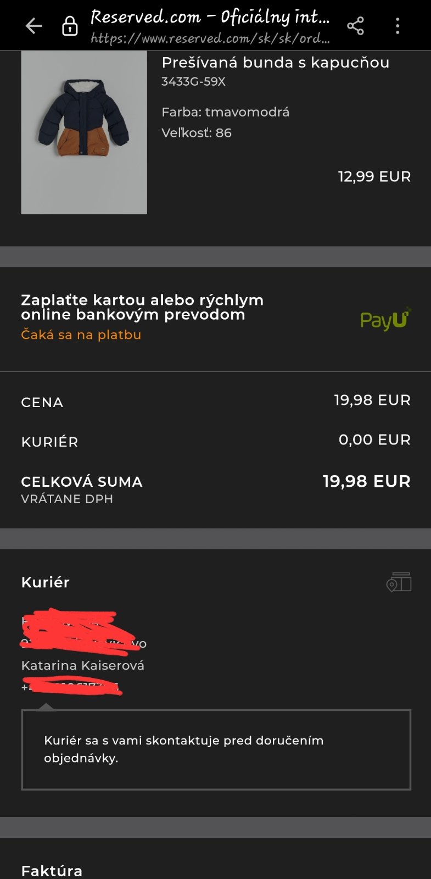Open the Prešívaná bunda s kapucňou title
431x879 pixels.
click(x=275, y=63)
